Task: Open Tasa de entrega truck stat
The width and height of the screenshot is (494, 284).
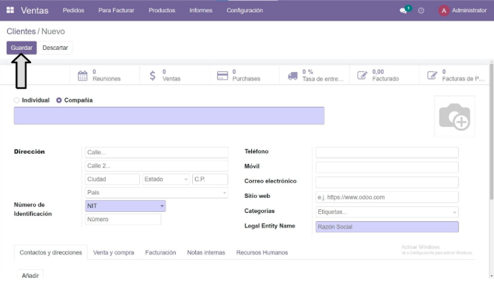Action: tap(315, 76)
